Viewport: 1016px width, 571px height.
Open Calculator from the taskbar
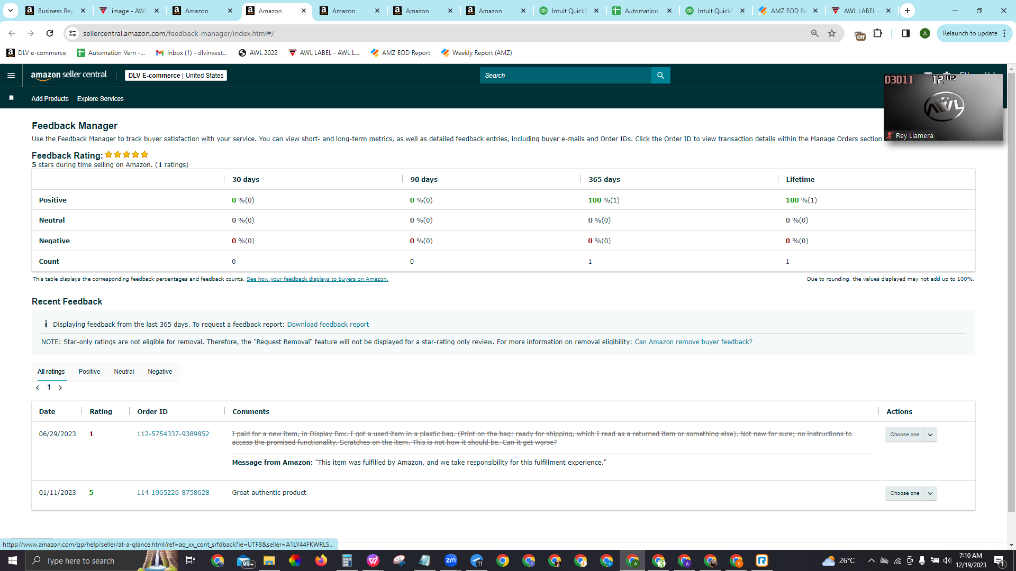pos(347,560)
